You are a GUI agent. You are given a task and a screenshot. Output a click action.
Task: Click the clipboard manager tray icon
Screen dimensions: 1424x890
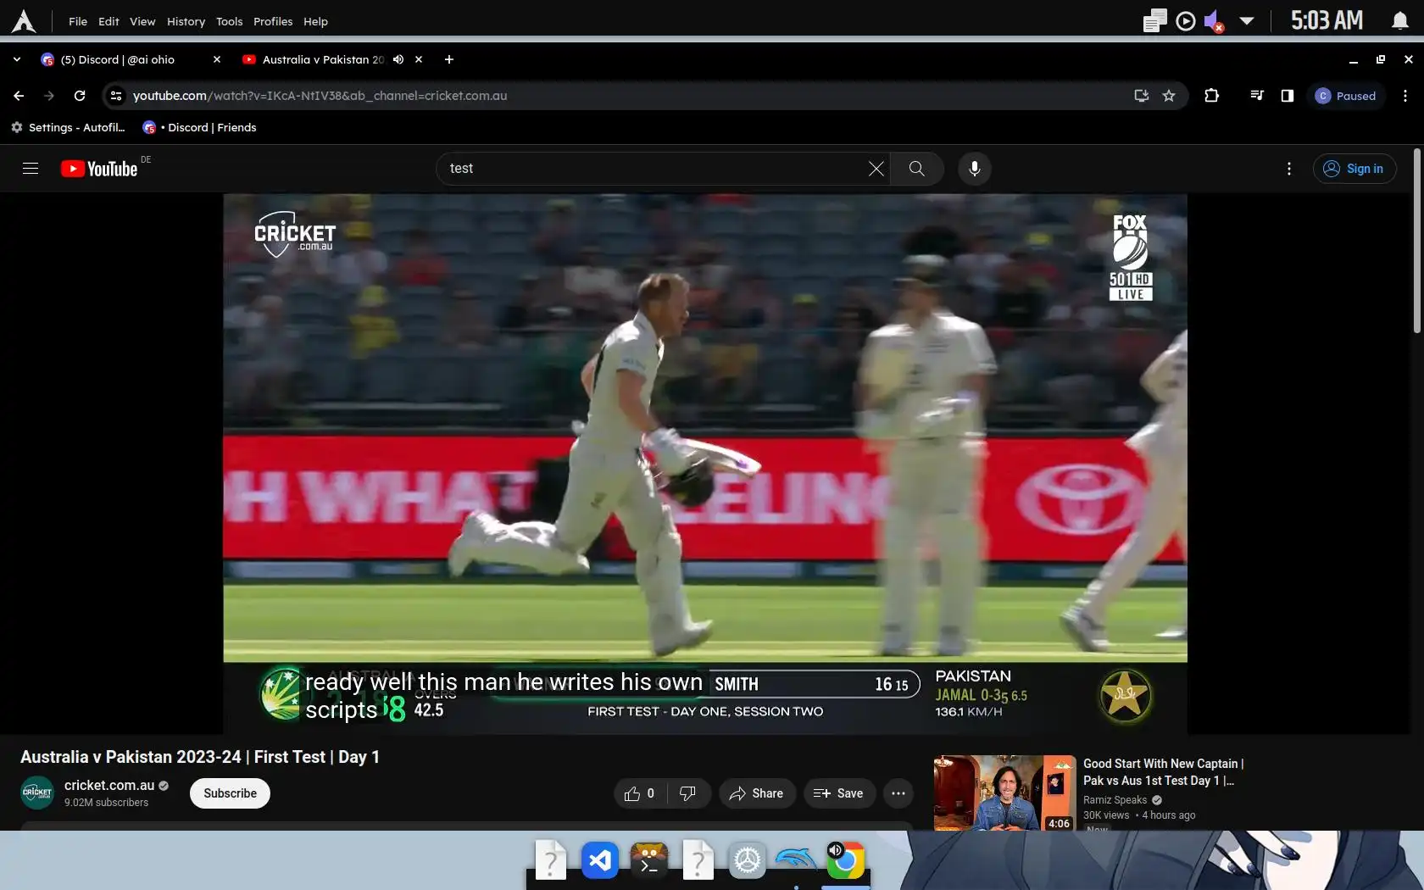coord(1154,21)
